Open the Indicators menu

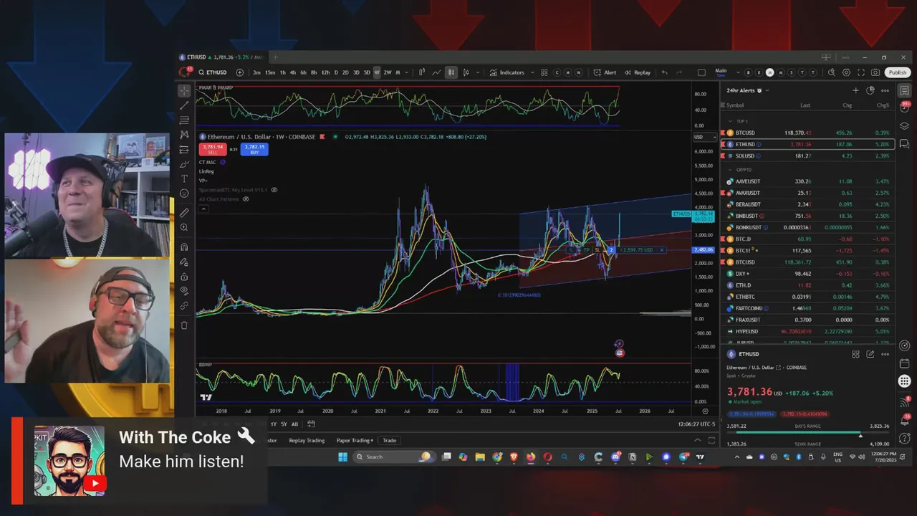(x=507, y=72)
